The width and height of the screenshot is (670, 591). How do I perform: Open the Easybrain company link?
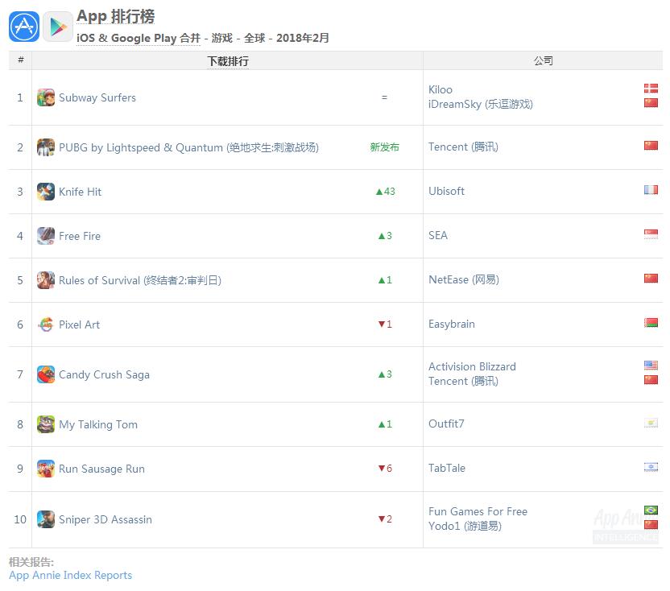pyautogui.click(x=452, y=324)
